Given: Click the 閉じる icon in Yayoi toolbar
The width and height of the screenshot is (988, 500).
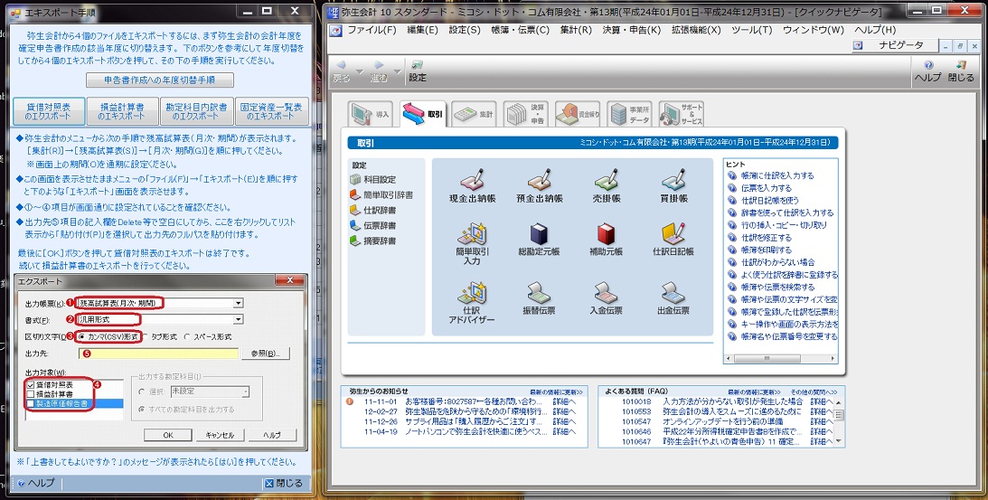Looking at the screenshot, I should [961, 71].
